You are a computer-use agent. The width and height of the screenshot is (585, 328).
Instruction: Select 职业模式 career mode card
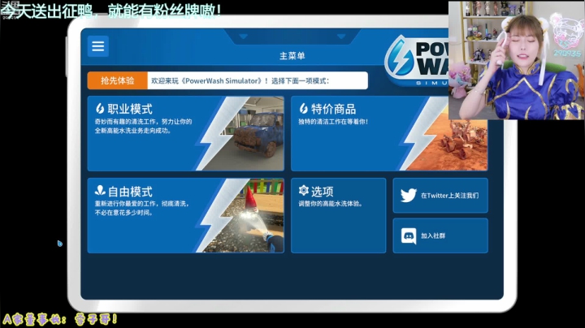tap(185, 133)
